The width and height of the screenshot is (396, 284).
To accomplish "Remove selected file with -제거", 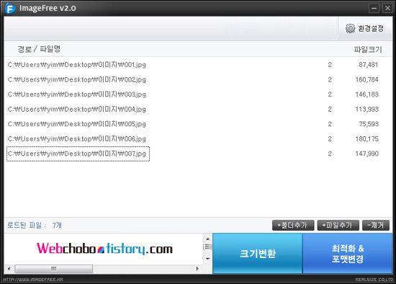I will click(x=376, y=225).
